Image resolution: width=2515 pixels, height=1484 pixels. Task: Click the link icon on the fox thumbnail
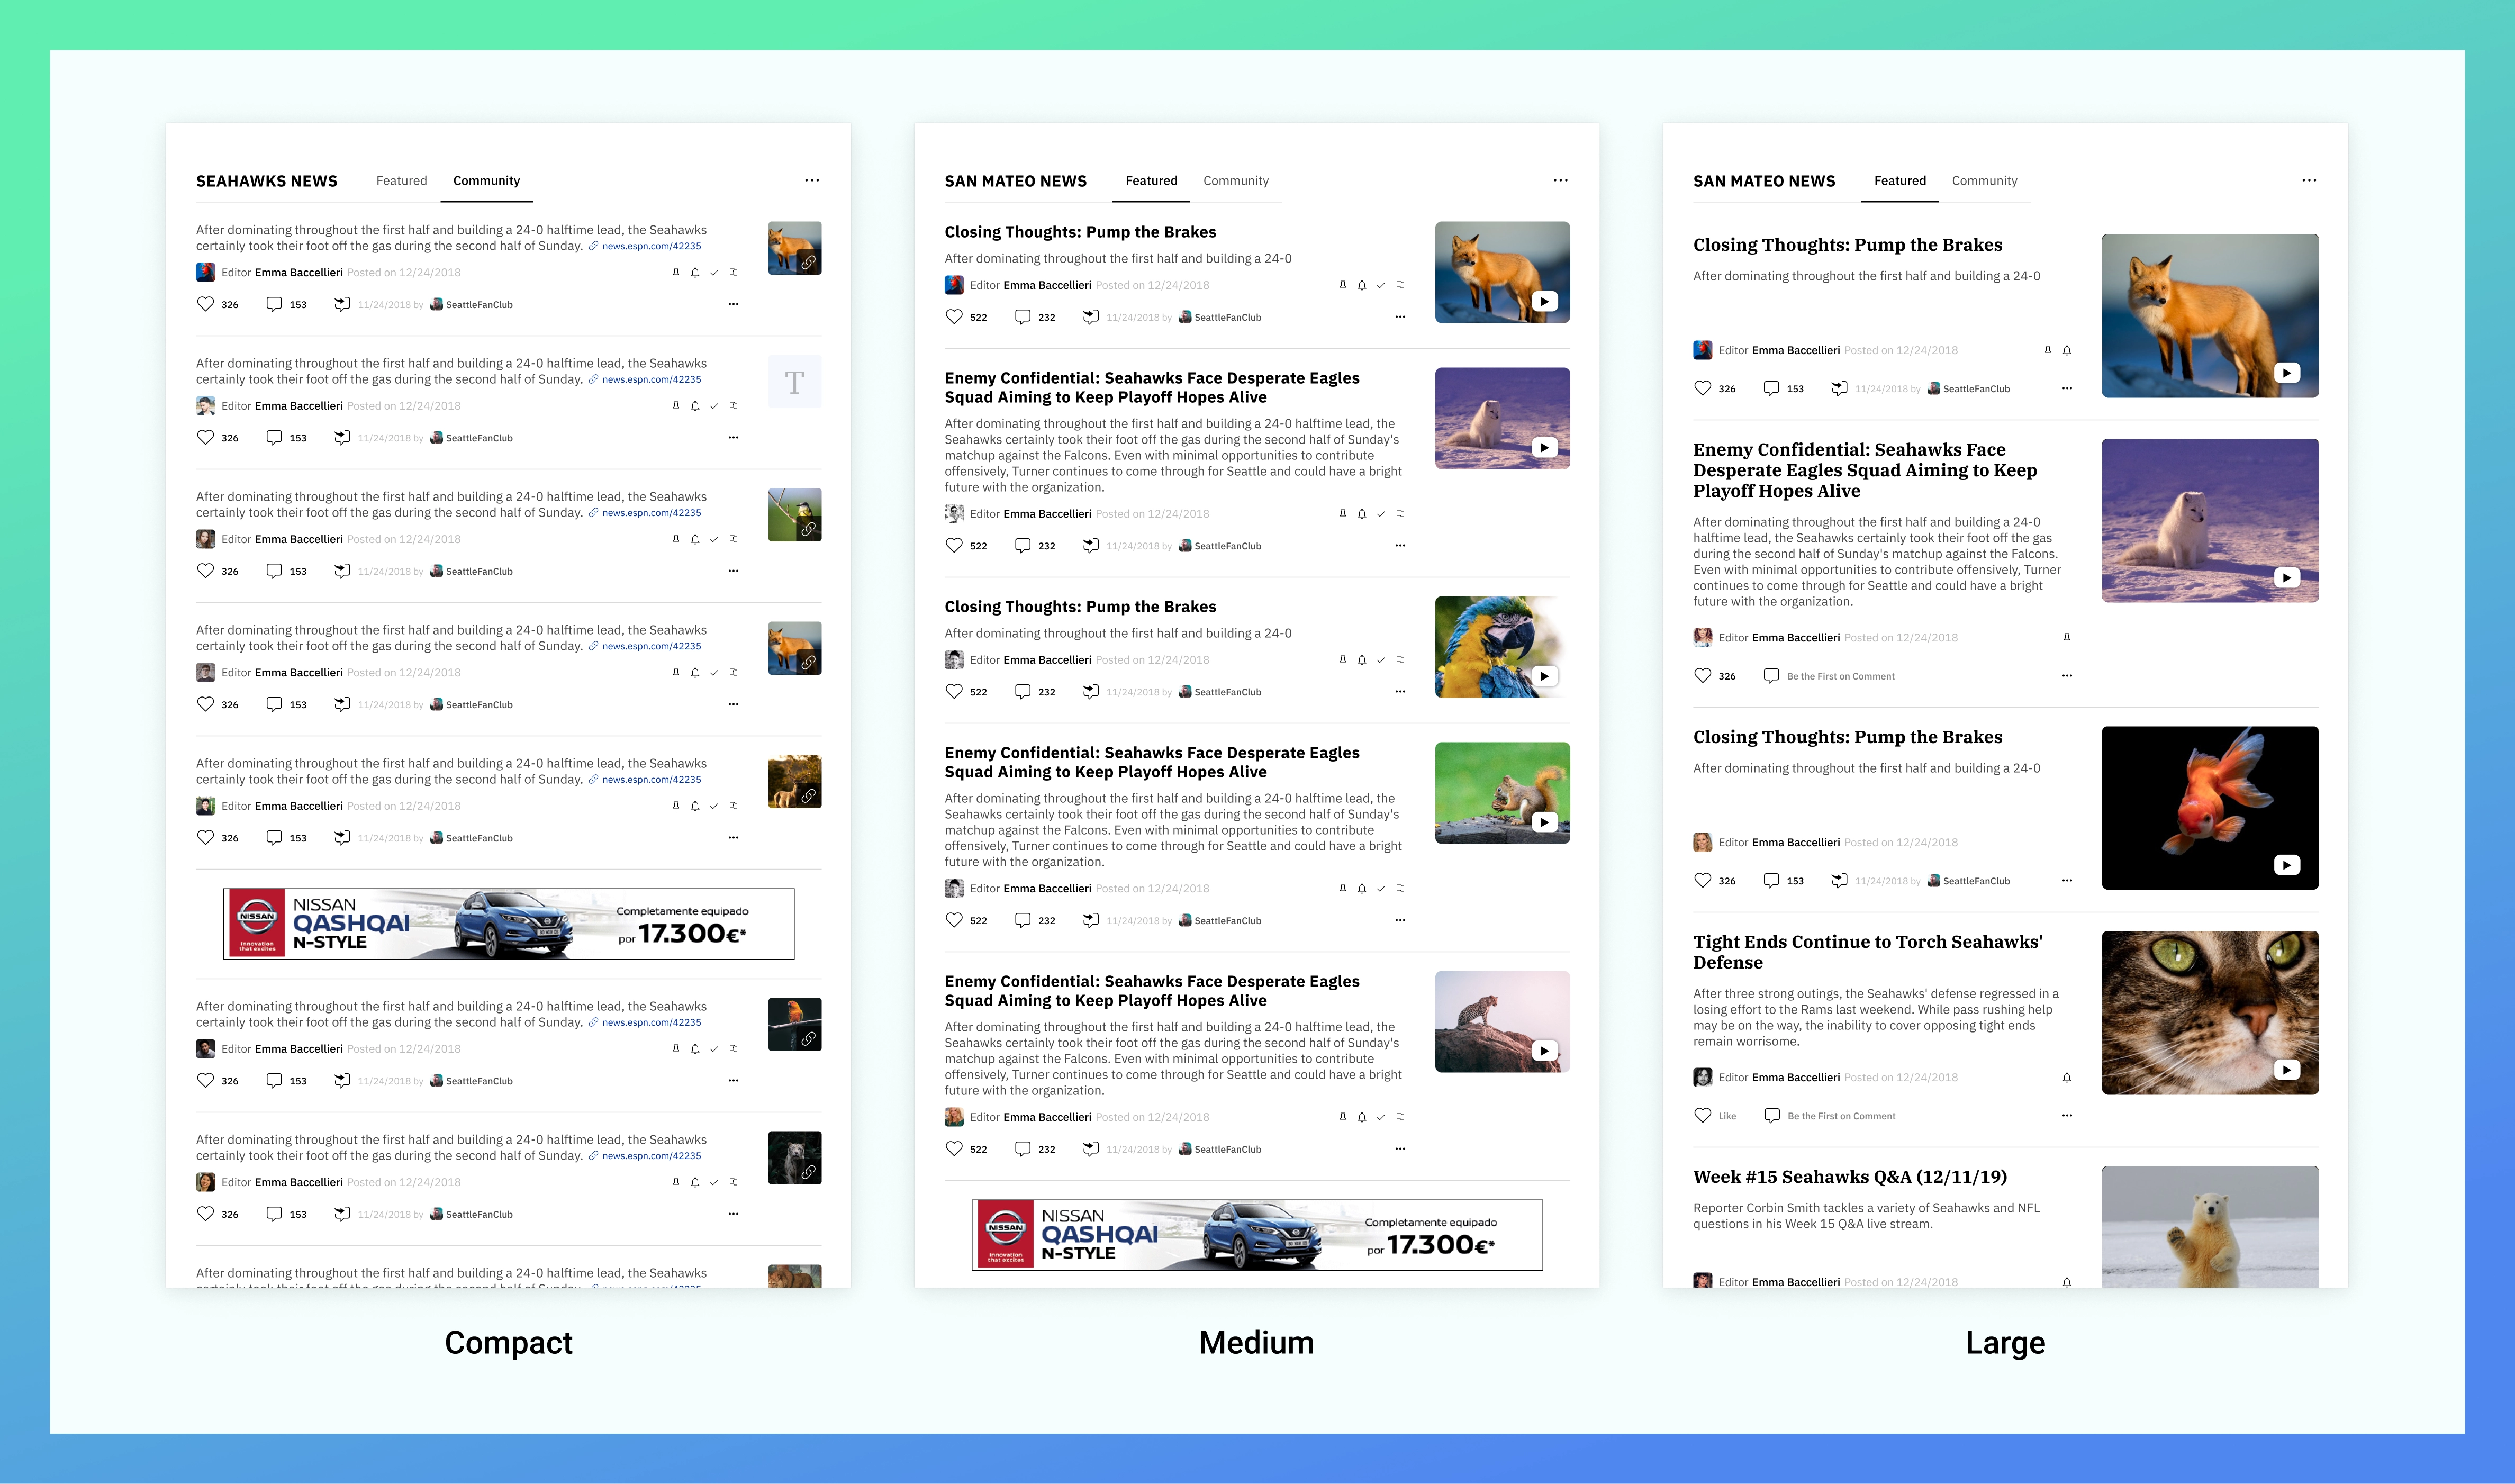[809, 263]
